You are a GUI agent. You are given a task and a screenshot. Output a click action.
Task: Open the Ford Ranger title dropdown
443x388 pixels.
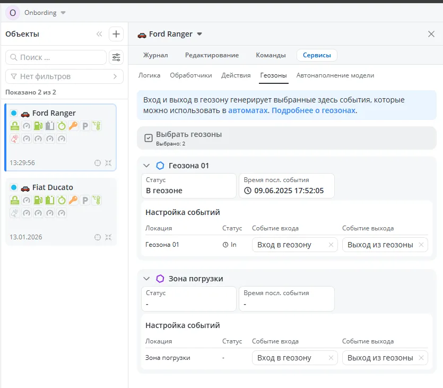(199, 35)
